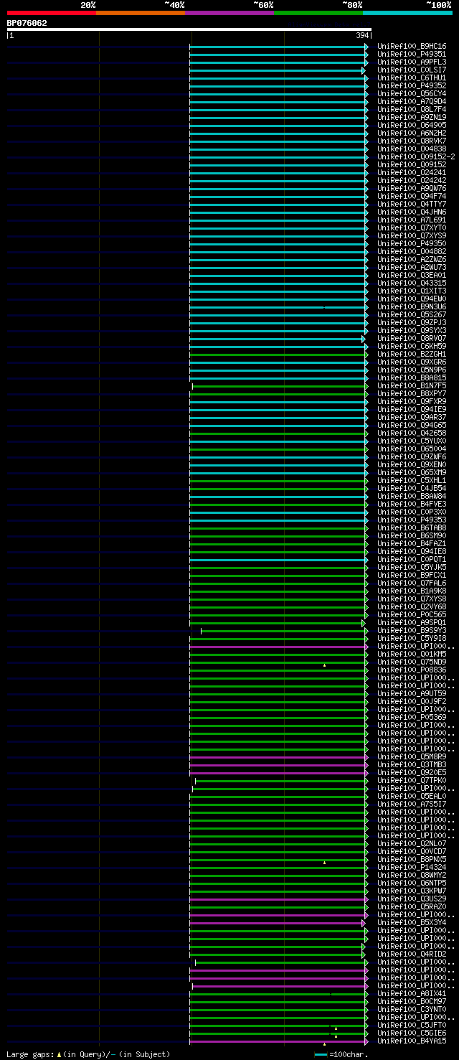Click the shortened cyan arrow of UniRef100_Q8RVQ7

277,338
